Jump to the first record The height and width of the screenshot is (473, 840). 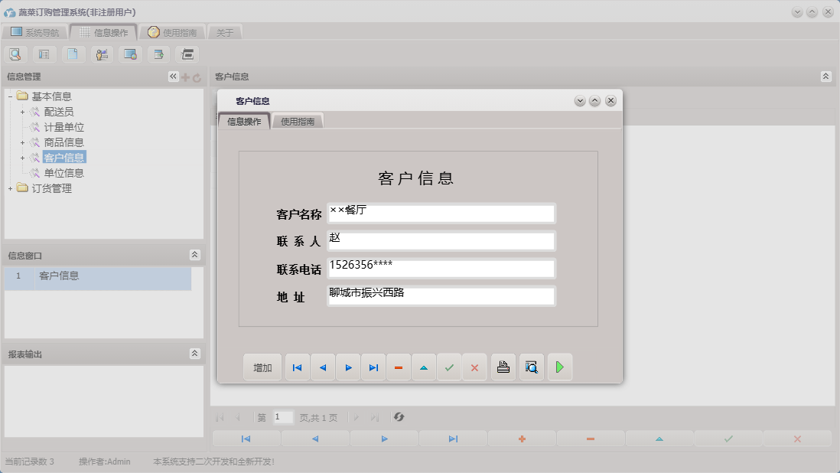[x=297, y=367]
